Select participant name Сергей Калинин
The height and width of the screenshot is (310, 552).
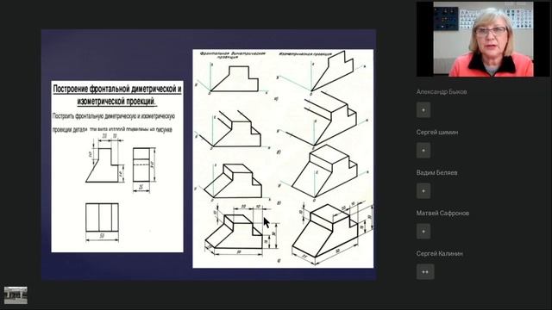[439, 253]
